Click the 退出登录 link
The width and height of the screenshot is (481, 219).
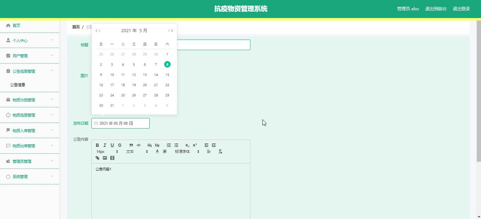461,9
